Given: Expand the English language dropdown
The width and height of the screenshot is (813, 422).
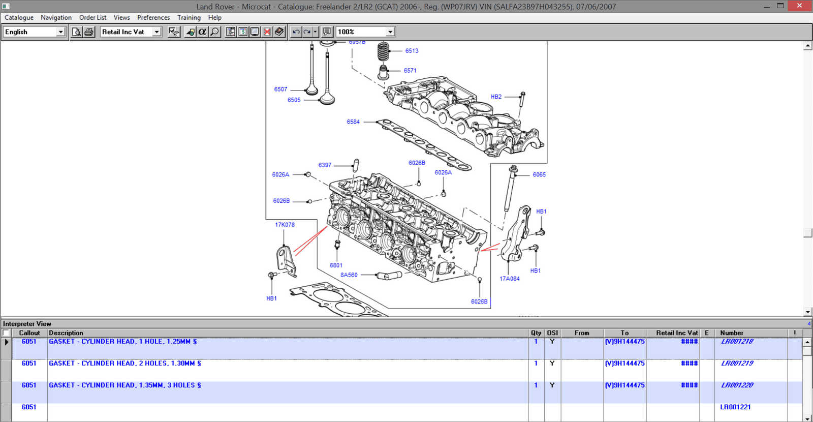Looking at the screenshot, I should point(60,32).
